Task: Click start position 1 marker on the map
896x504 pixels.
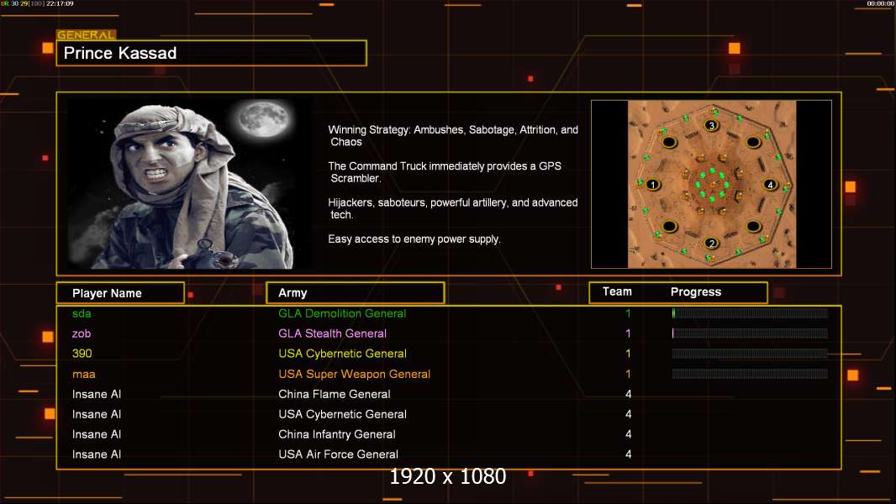Action: (x=652, y=185)
